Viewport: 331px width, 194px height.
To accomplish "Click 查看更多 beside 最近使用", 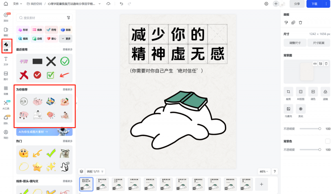I will [67, 50].
